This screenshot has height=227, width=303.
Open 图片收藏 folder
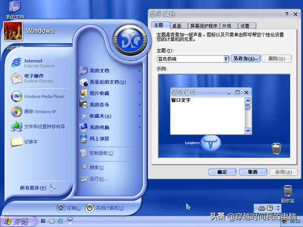95,94
